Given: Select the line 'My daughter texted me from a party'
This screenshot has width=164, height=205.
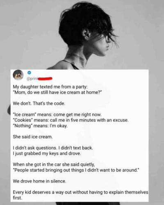Looking at the screenshot, I should pos(50,87).
